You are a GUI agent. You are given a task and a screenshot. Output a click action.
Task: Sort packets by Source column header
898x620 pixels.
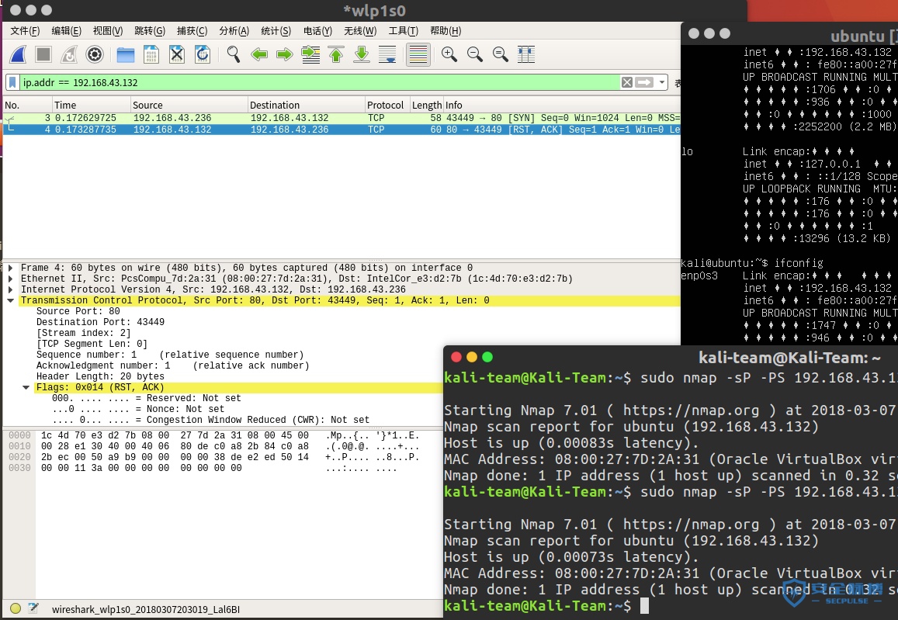coord(189,105)
